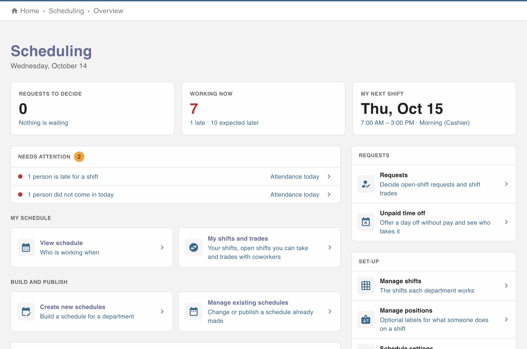Click chevron on Manage existing schedules card

coord(330,312)
